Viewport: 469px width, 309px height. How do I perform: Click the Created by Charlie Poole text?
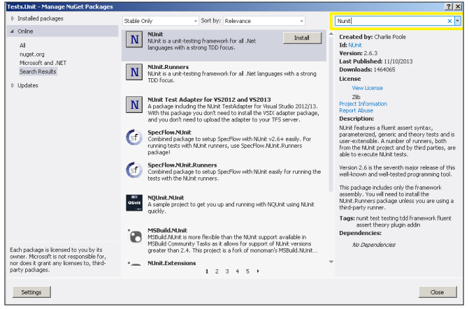[x=373, y=37]
